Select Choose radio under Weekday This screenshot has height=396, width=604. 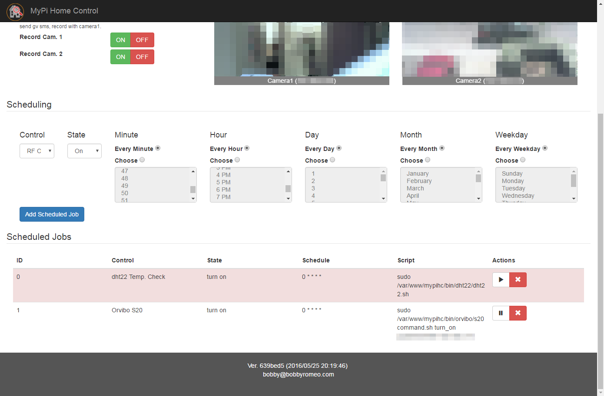[523, 160]
